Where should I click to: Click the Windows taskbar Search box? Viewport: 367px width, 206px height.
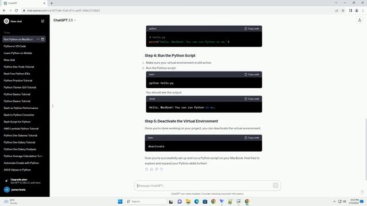(146, 201)
